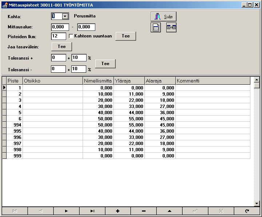This screenshot has height=217, width=262.
Task: Cancel edit with X navigator icon
Action: pos(221,211)
